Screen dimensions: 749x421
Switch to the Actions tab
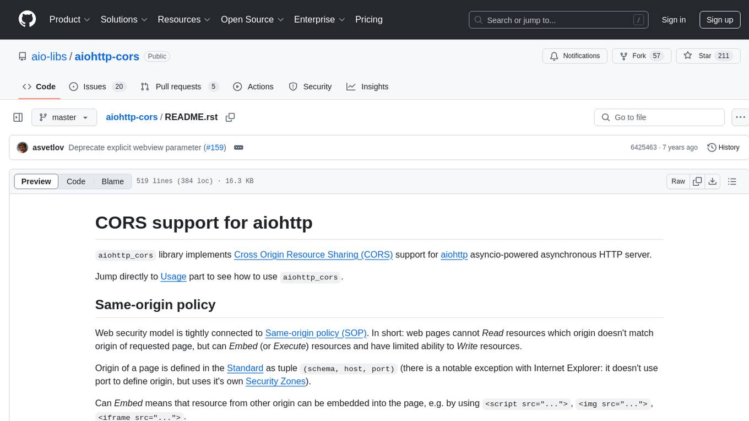tap(253, 87)
